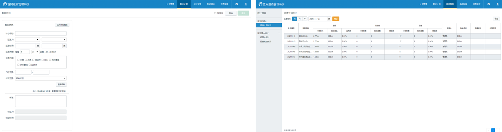Viewport: 502px width, 132px height.
Task: Open mail icon in left window header
Action: (237, 4)
